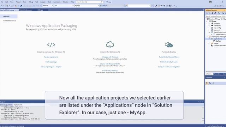Viewport: 226px width, 127px height.
Task: Open the Create a package link
Action: tap(51, 62)
